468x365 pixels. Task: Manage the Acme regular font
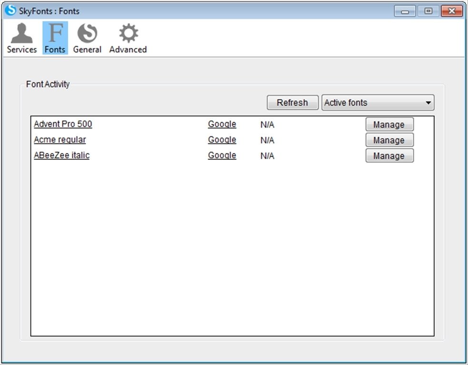pos(390,140)
